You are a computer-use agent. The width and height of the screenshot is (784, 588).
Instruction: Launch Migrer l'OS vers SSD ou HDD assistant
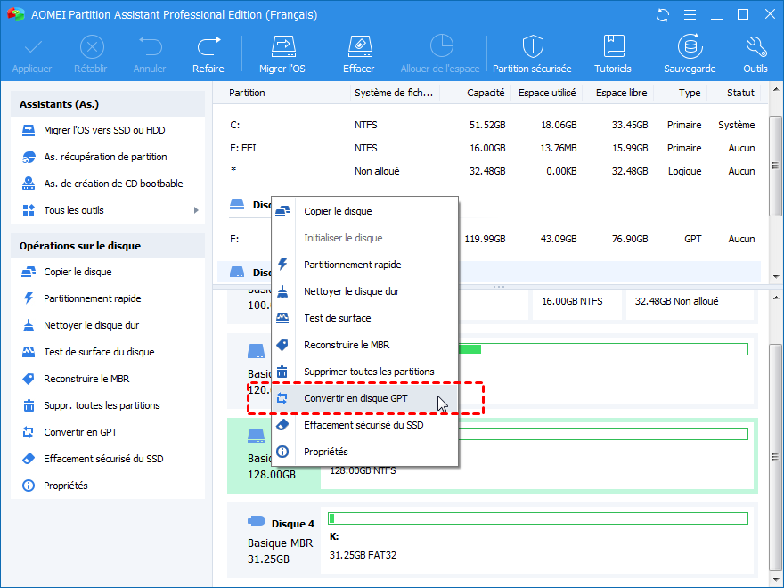click(104, 130)
